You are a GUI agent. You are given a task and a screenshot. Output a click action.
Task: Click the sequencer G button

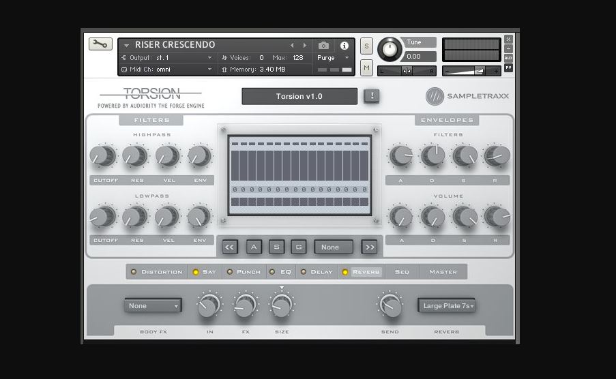click(x=299, y=247)
